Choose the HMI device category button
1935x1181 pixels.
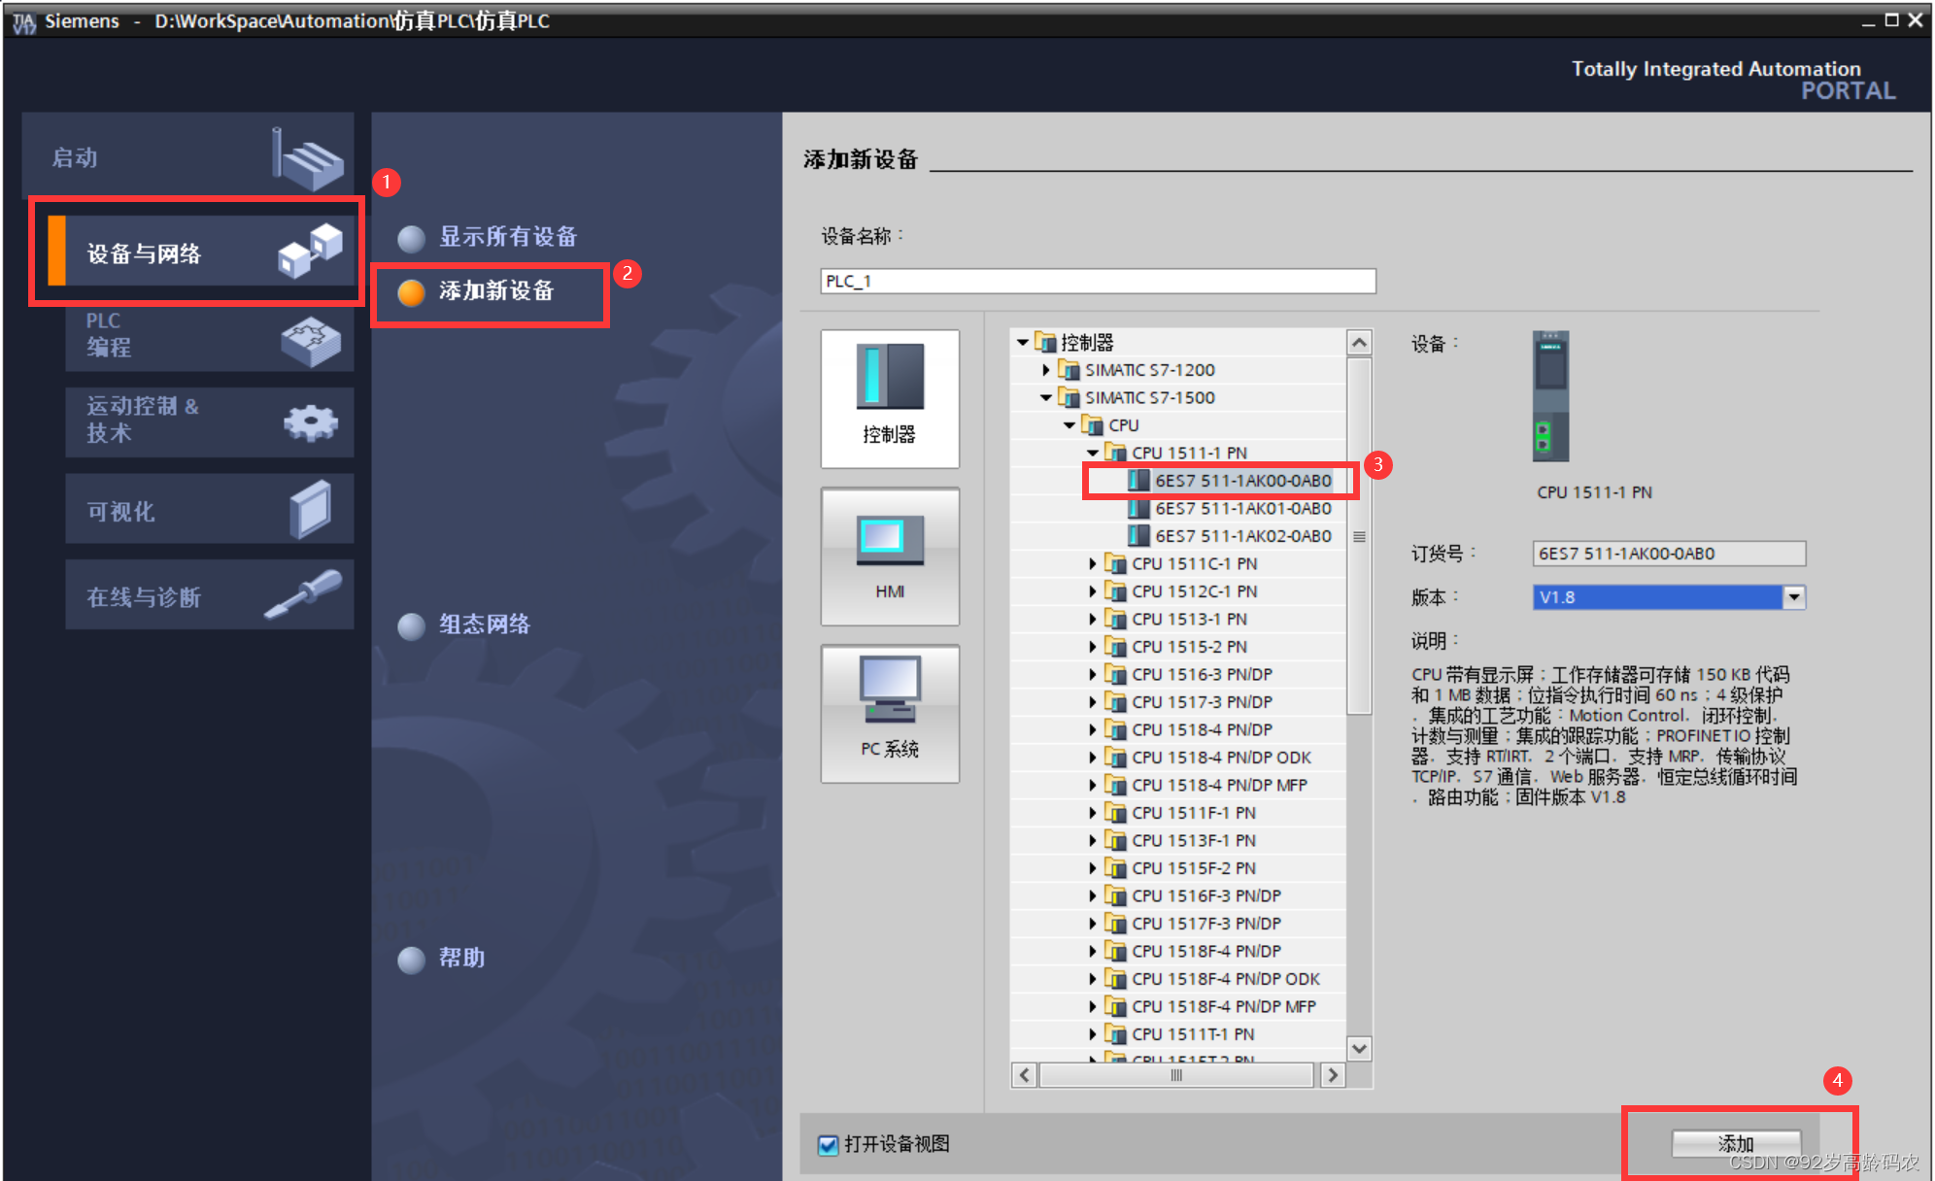pos(890,557)
